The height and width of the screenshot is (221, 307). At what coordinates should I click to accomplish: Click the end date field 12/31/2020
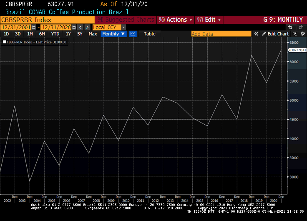56,27
